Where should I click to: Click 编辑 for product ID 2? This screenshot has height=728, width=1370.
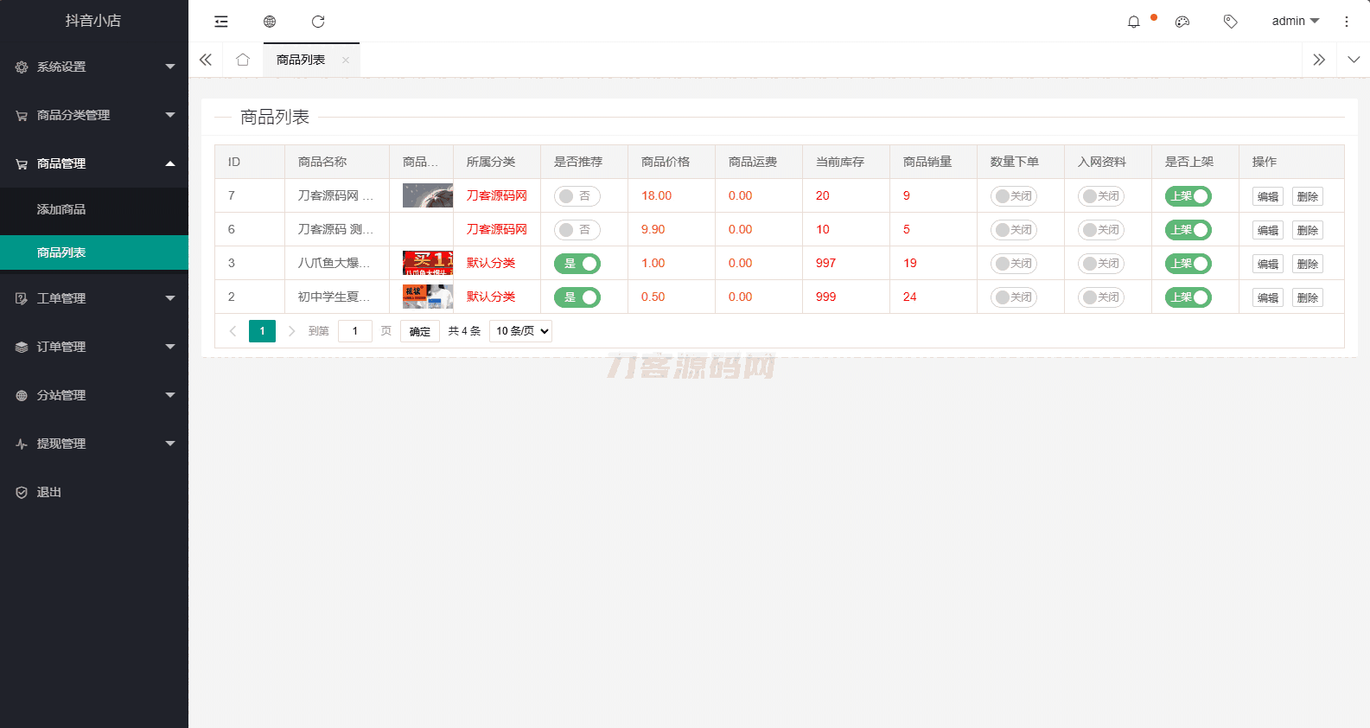(1268, 297)
